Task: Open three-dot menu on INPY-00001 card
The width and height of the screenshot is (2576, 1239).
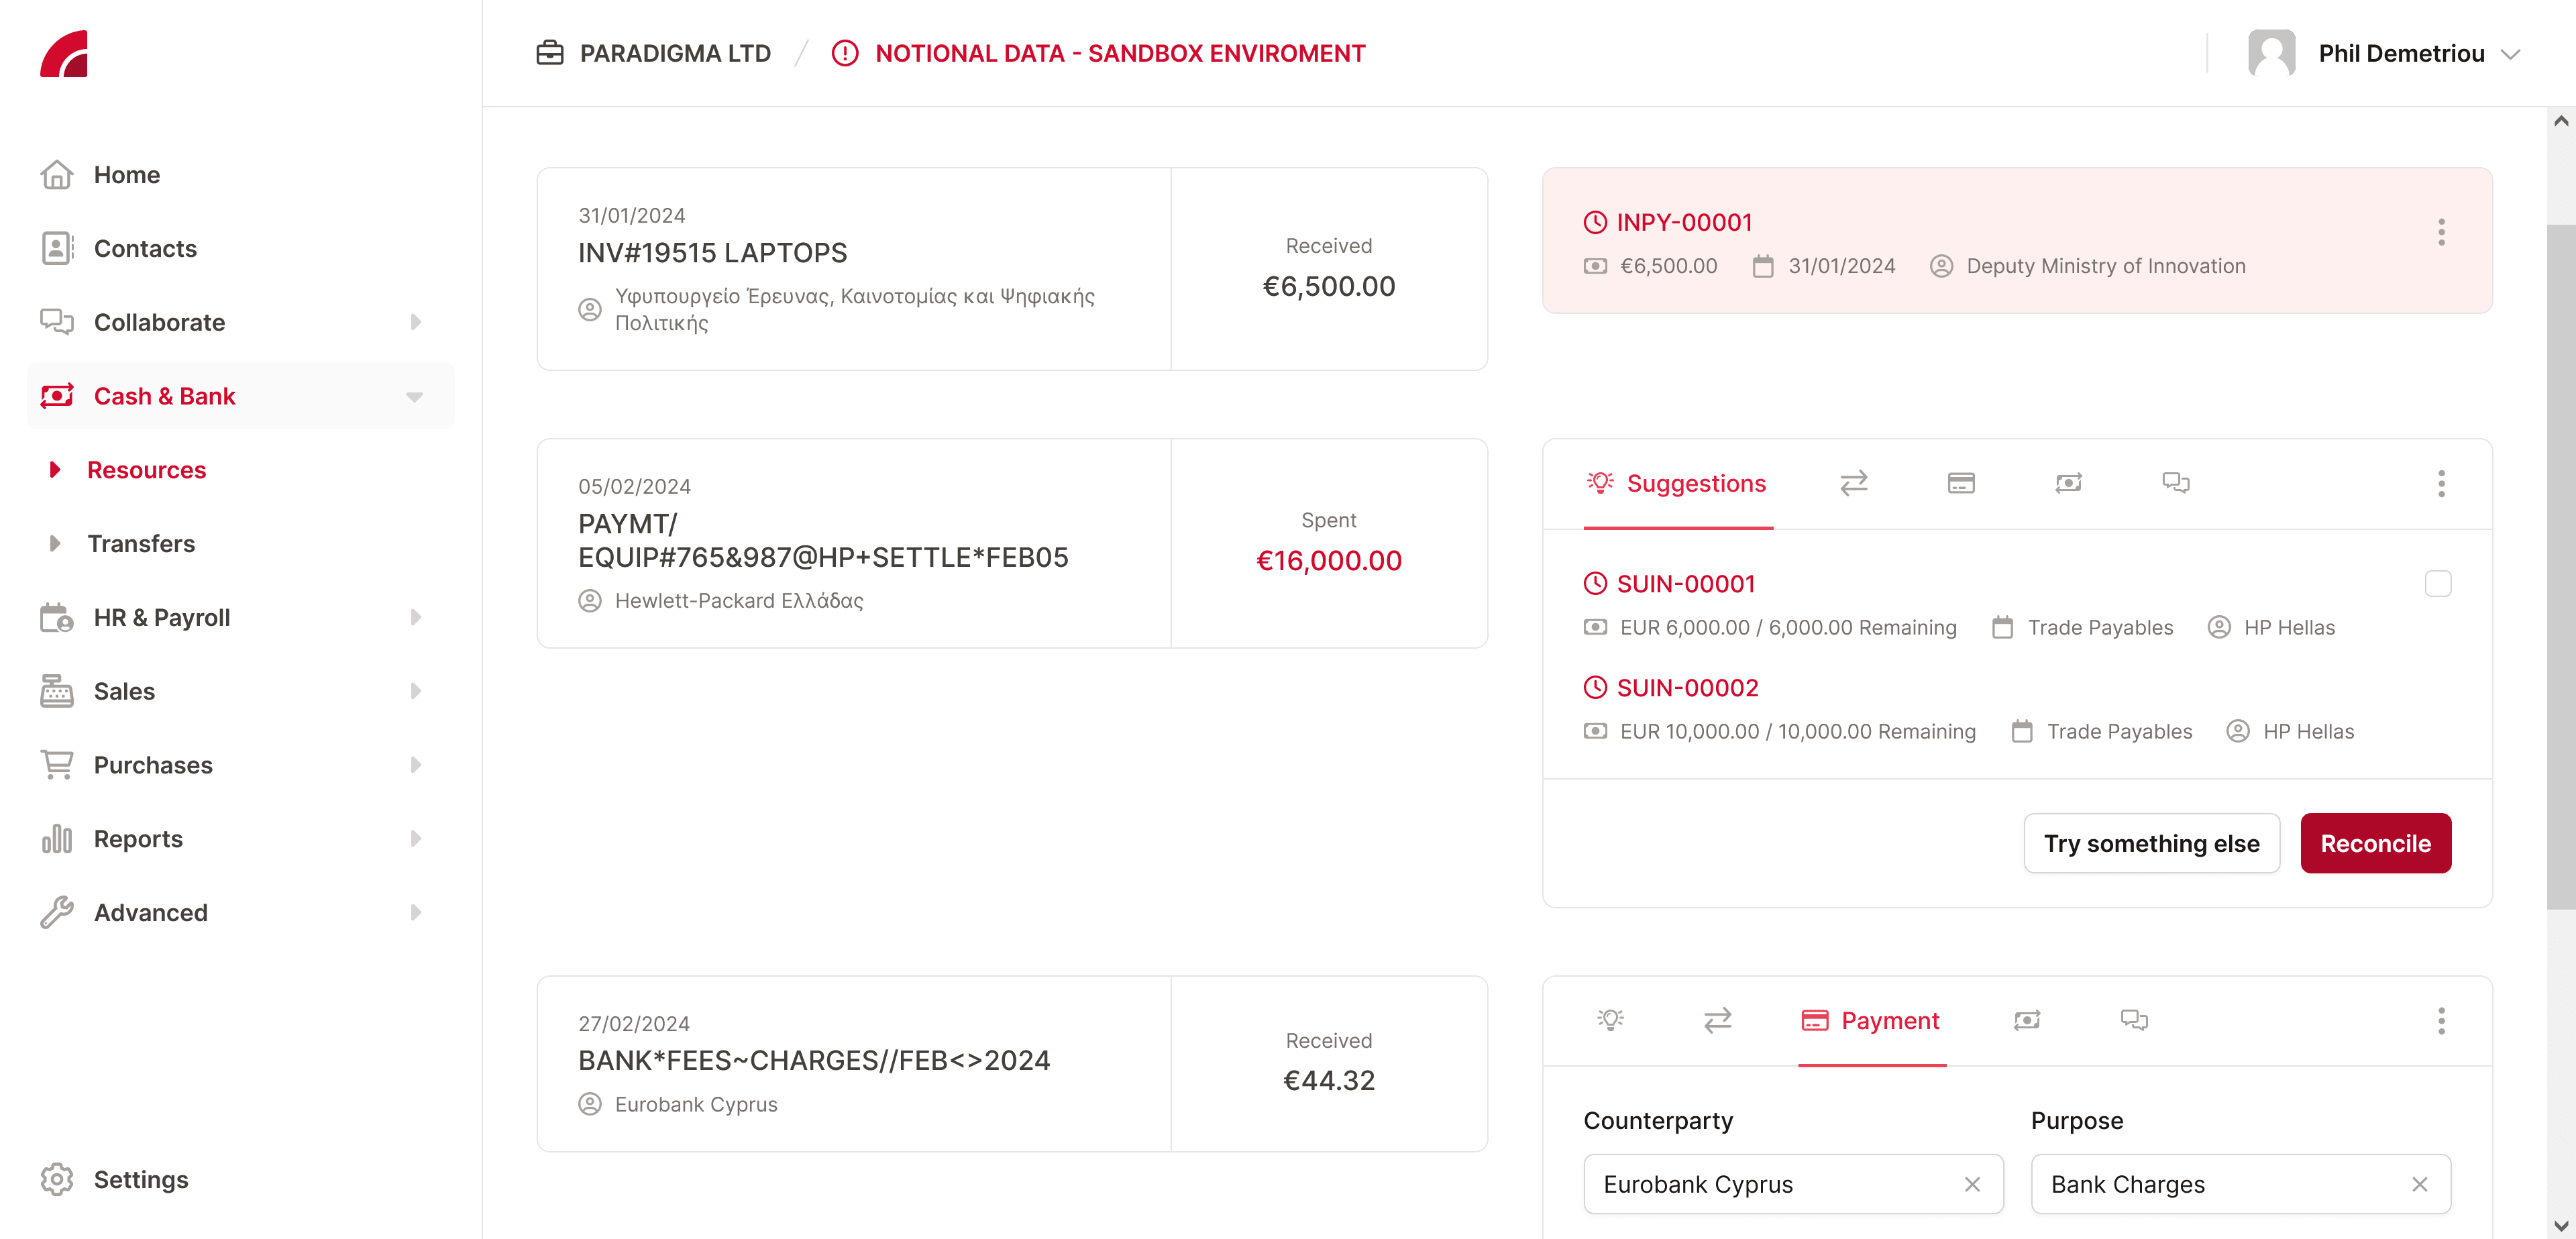Action: coord(2440,232)
